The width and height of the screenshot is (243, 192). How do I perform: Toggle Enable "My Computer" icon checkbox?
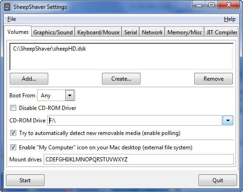13,147
